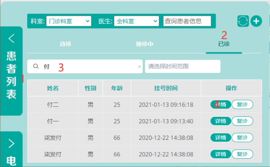Collapse the 患者列表 panel with left arrow
Screen dimensions: 270x167
point(11,38)
